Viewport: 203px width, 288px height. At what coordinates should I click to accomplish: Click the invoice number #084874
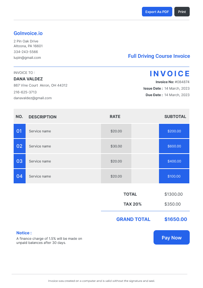[182, 82]
